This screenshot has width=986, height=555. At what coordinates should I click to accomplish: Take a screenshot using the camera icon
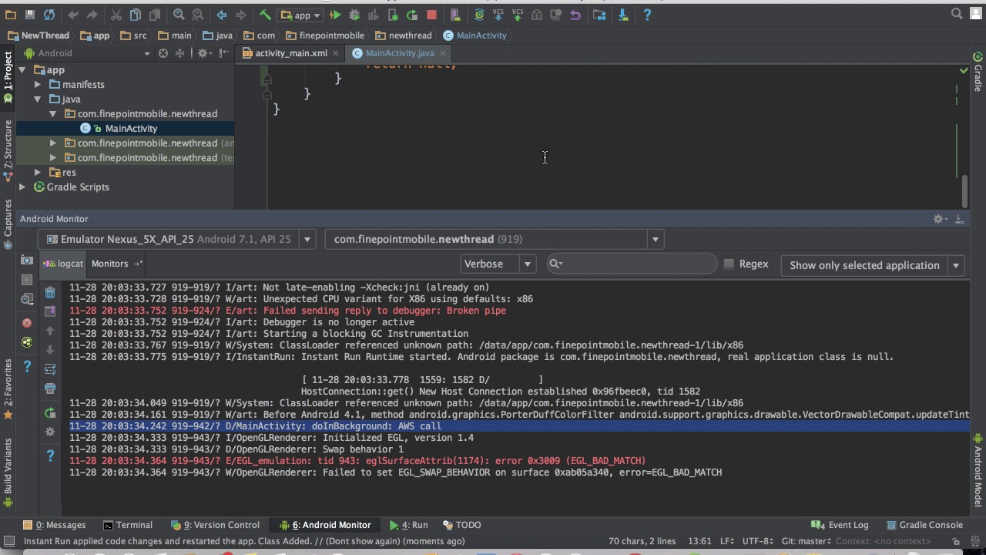[x=27, y=261]
